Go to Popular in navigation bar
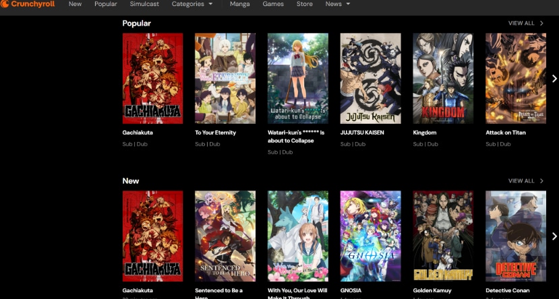 click(x=105, y=4)
